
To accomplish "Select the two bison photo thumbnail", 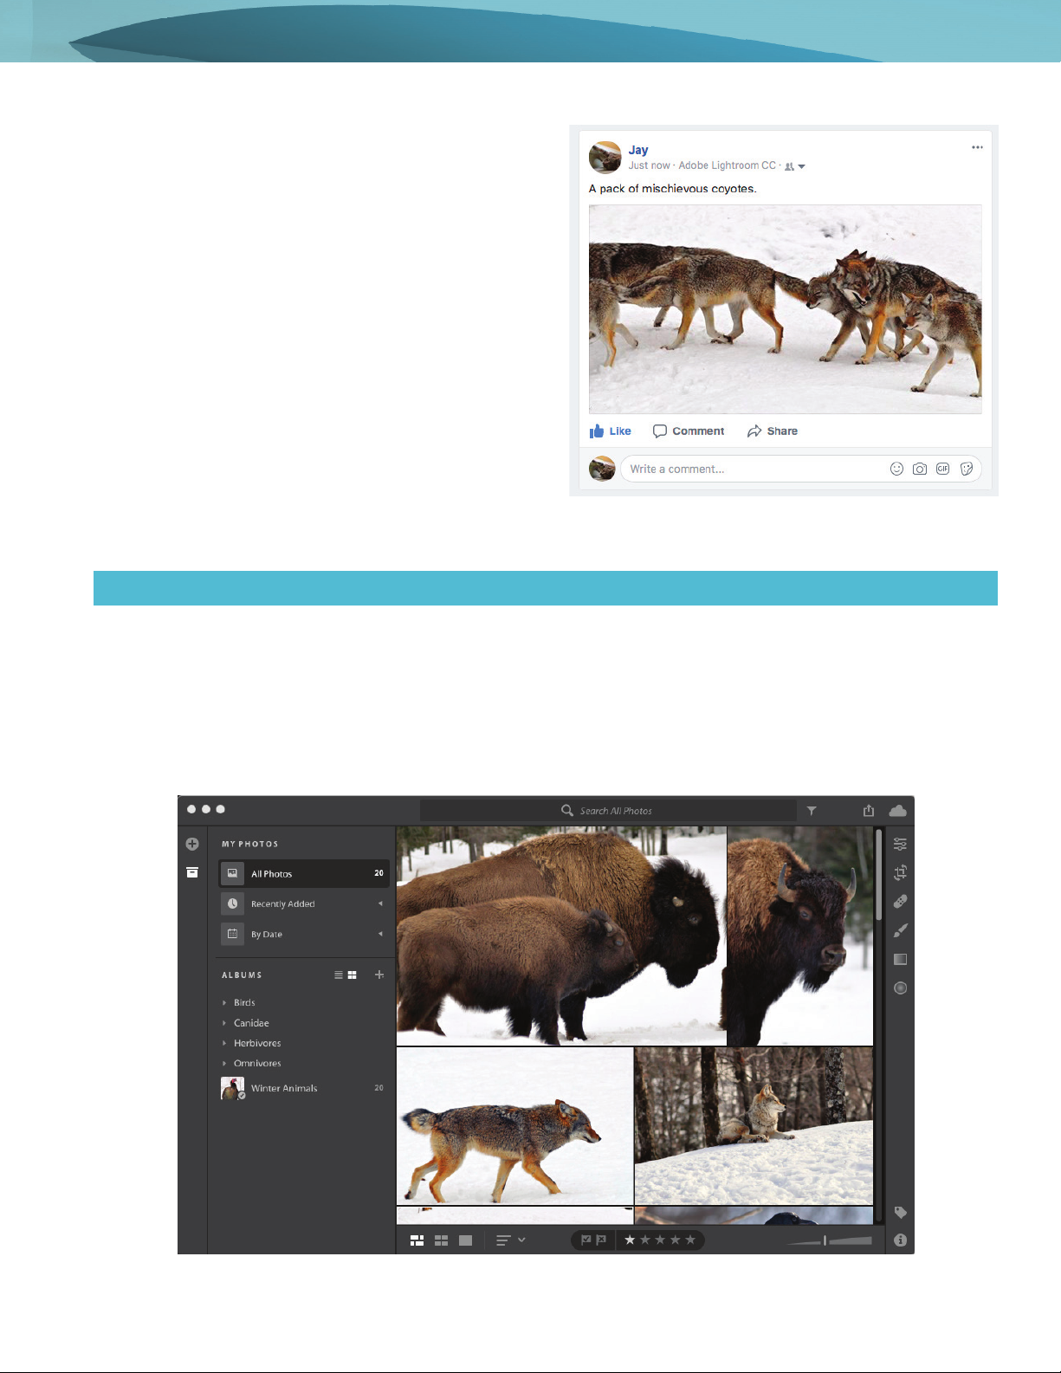I will point(561,936).
